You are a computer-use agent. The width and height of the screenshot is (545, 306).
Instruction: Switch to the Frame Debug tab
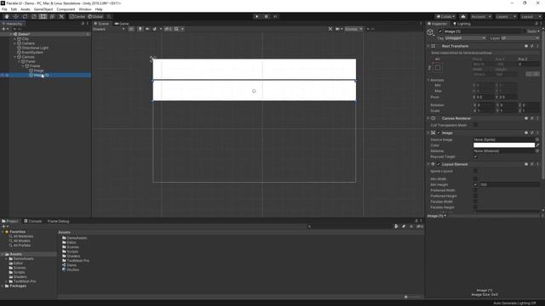(x=59, y=221)
